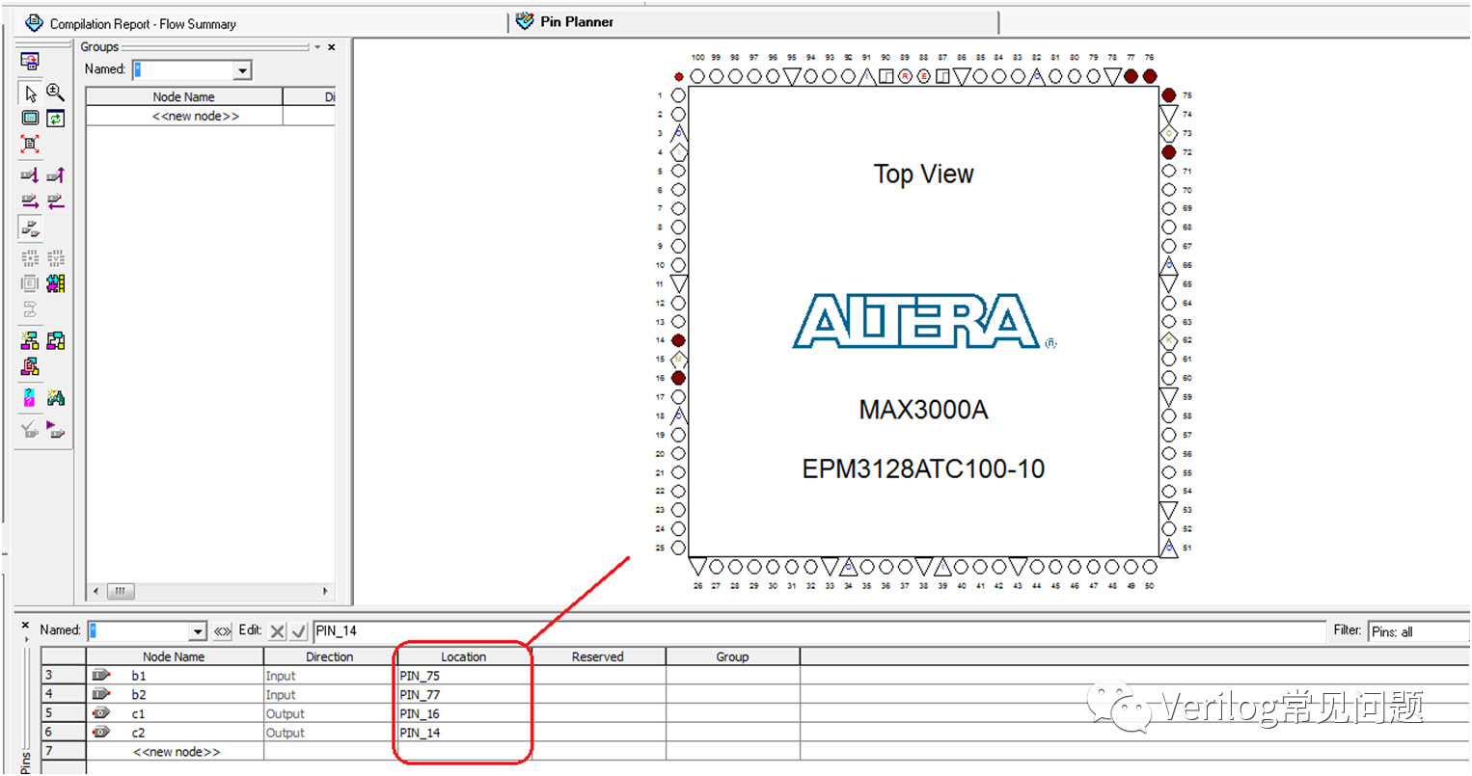Image resolution: width=1472 pixels, height=776 pixels.
Task: Click the input pin icon for b1
Action: 101,676
